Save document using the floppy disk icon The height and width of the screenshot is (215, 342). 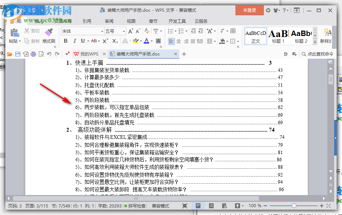point(17,54)
